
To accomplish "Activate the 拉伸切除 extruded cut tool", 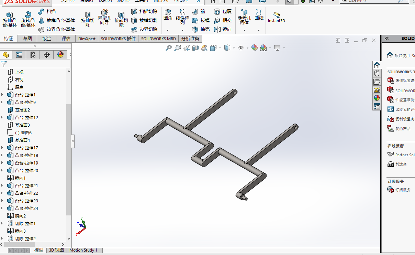I will [x=88, y=19].
